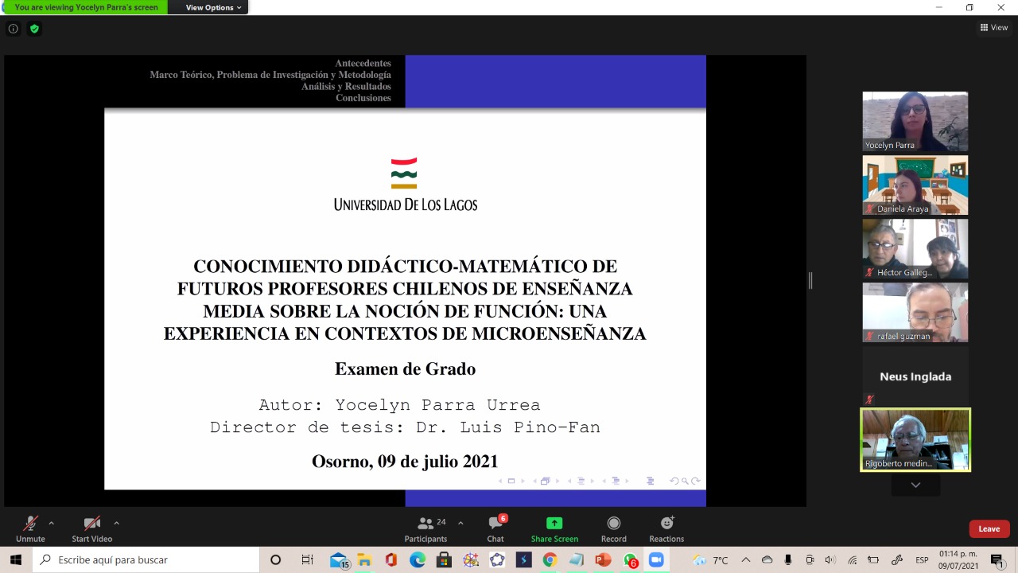Screen dimensions: 1018x573
Task: Select Yocelyn Parra video thumbnail
Action: [915, 122]
